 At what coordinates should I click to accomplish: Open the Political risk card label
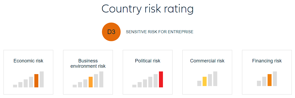point(148,61)
